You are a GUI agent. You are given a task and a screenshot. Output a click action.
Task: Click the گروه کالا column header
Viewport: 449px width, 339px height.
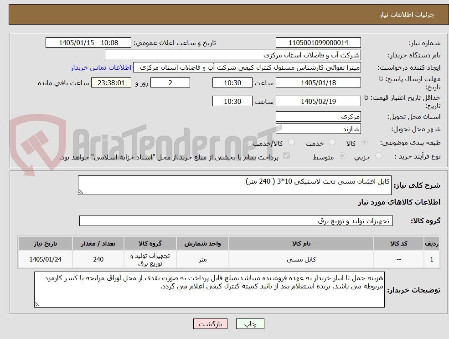150,243
